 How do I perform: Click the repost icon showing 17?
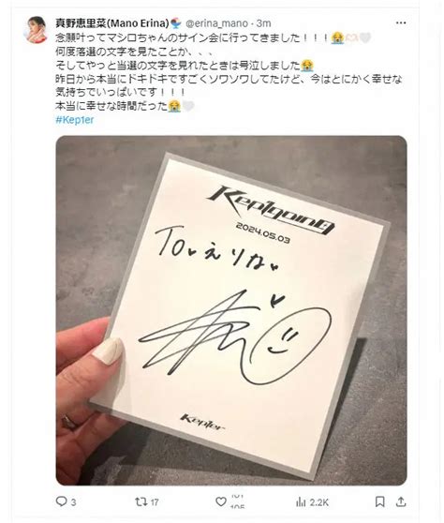pos(140,501)
